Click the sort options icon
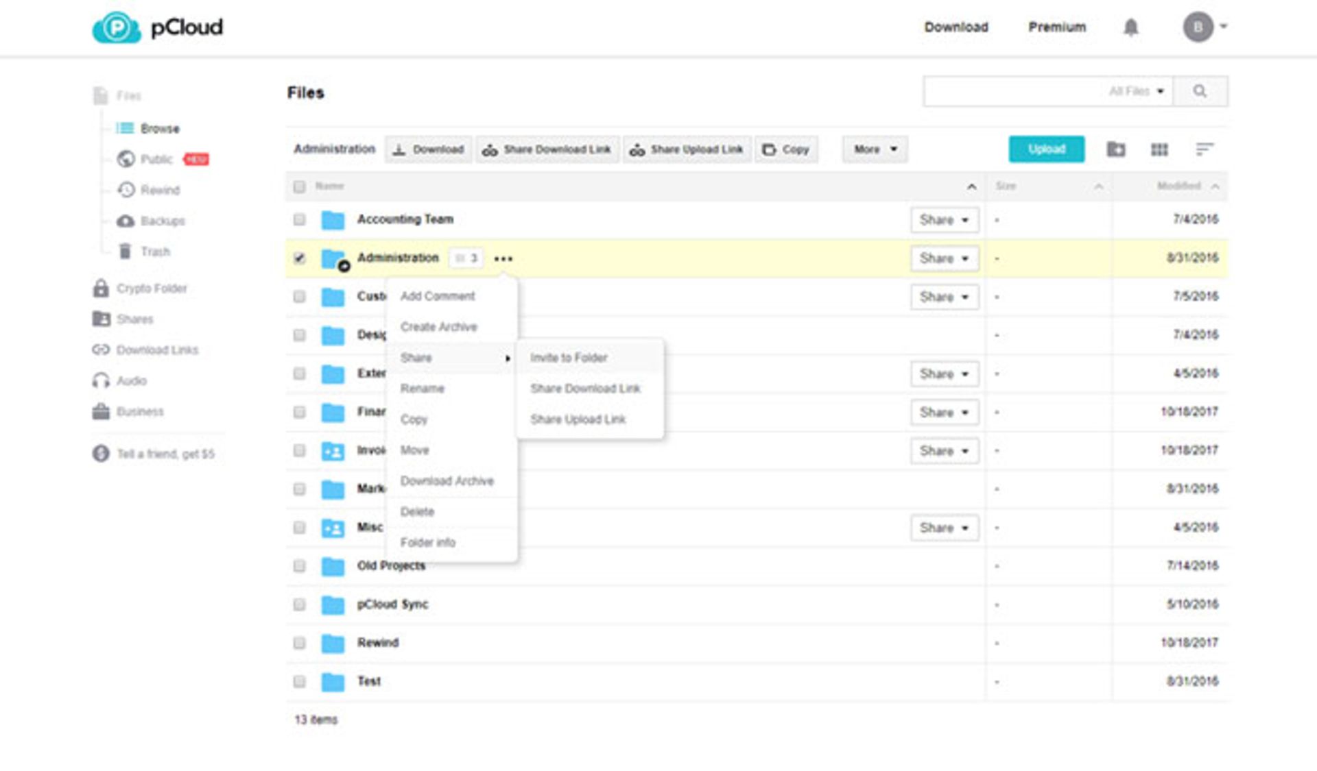Viewport: 1317px width, 771px height. coord(1205,149)
